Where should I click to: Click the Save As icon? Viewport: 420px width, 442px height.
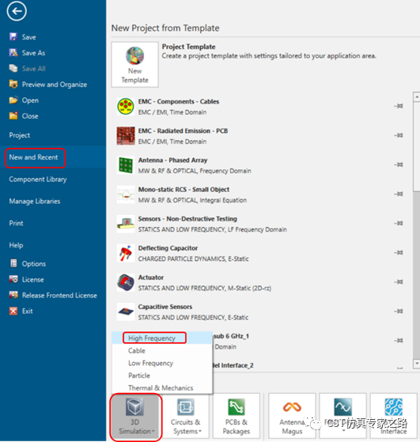(x=13, y=52)
